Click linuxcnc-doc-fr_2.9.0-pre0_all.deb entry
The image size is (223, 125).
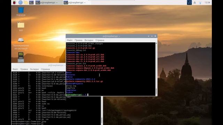click(85, 61)
